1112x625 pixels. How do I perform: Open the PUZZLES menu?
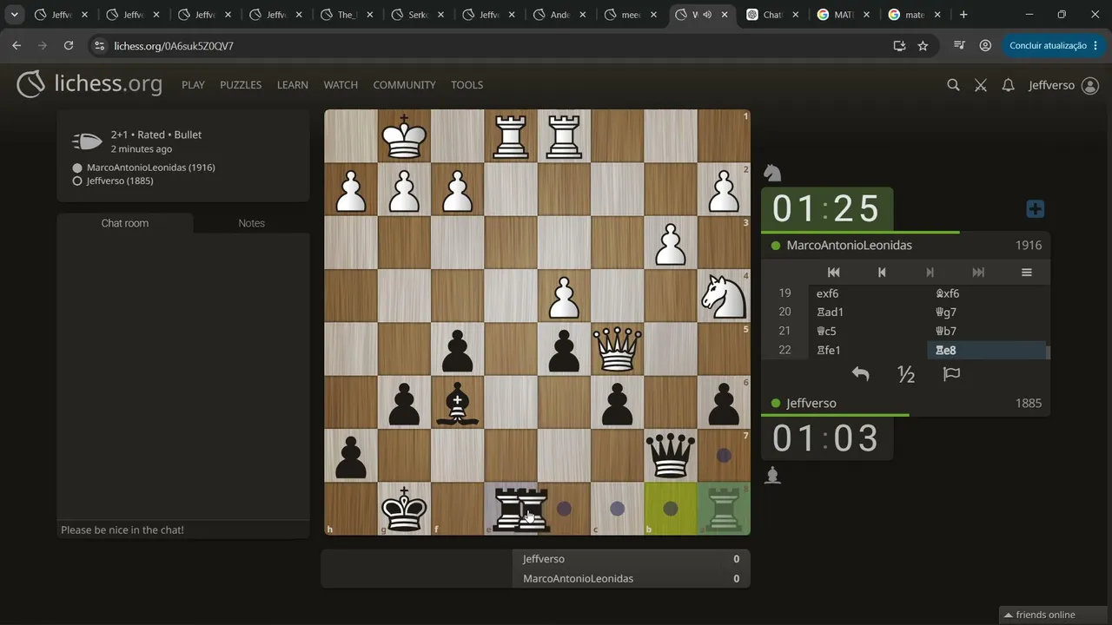[x=241, y=85]
